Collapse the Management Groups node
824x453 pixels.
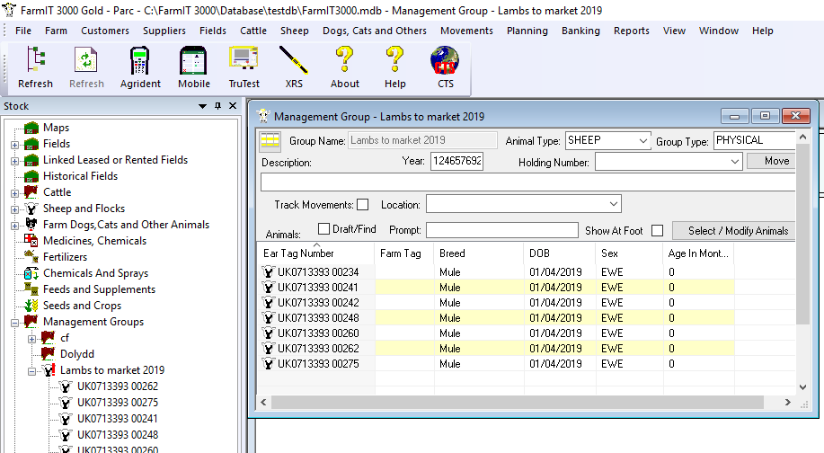point(14,323)
